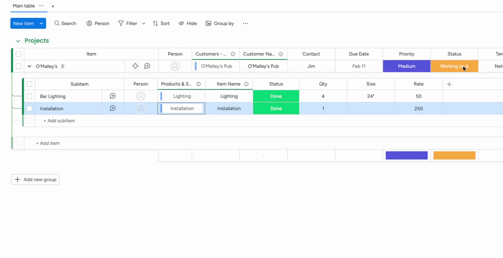Image resolution: width=503 pixels, height=258 pixels.
Task: Switch to the Main table tab
Action: pos(23,6)
